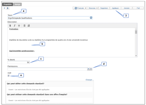Click the Bold formatting icon
146x105 pixels.
tap(10, 26)
